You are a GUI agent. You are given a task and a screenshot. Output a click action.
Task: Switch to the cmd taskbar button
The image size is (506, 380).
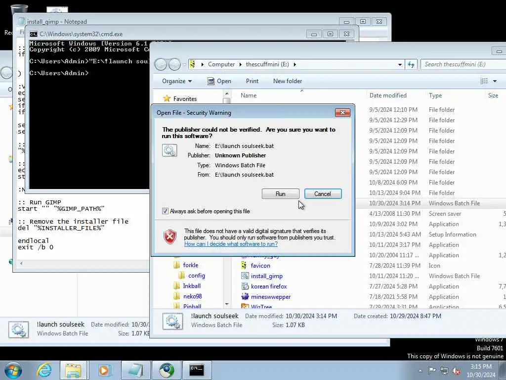[197, 370]
